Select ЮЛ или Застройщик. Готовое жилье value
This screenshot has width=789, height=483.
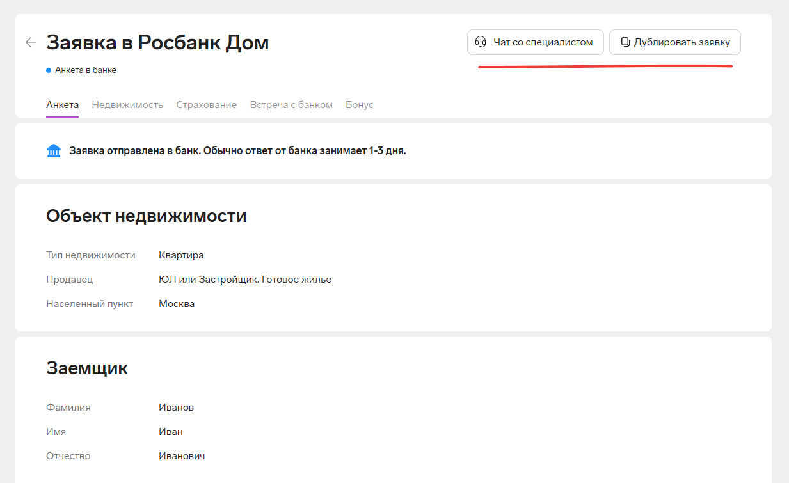[245, 280]
